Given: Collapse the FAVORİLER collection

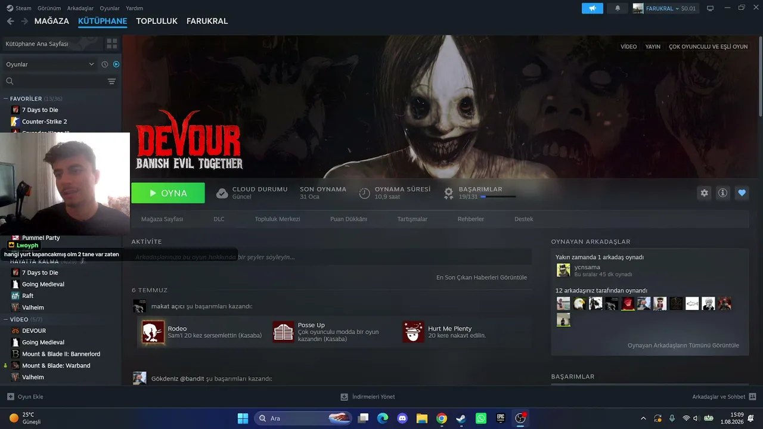Looking at the screenshot, I should tap(5, 99).
